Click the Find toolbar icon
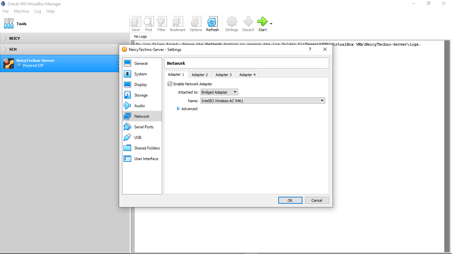This screenshot has height=254, width=452. pyautogui.click(x=149, y=24)
